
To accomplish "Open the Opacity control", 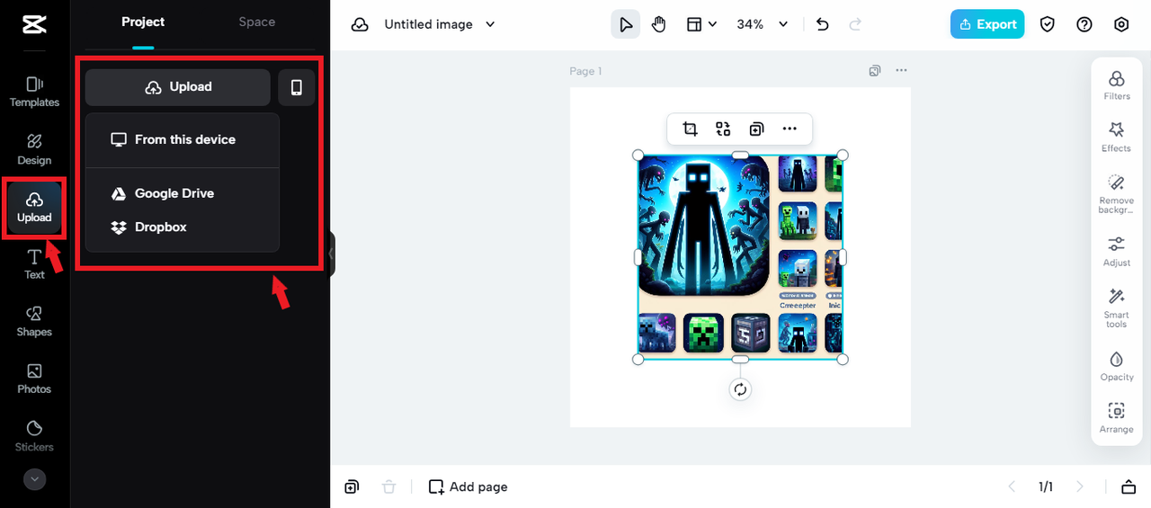I will pos(1117,366).
